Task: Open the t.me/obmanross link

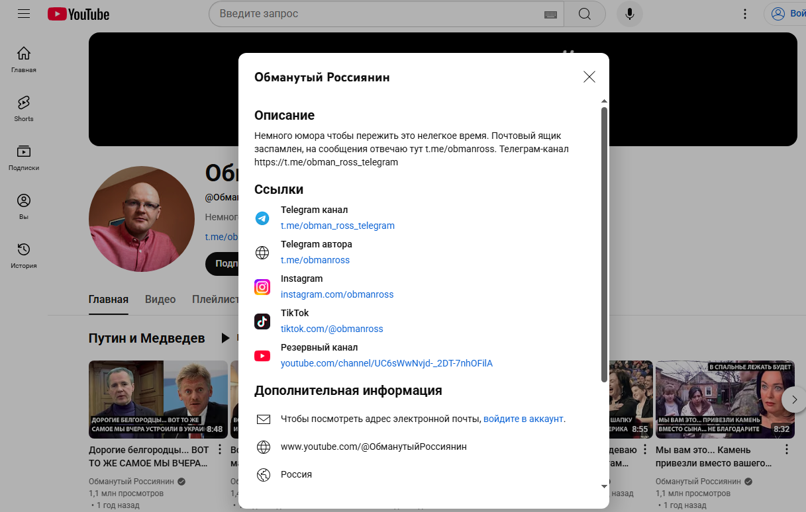Action: [315, 260]
